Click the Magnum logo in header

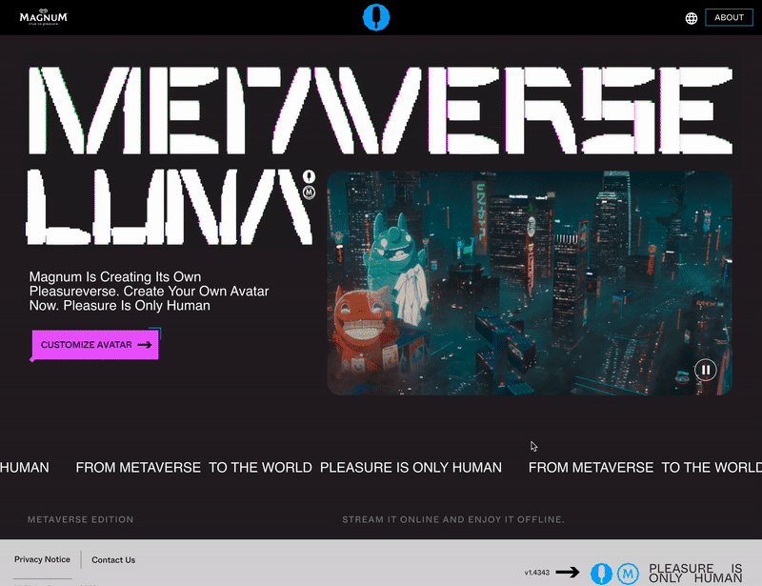click(x=43, y=17)
